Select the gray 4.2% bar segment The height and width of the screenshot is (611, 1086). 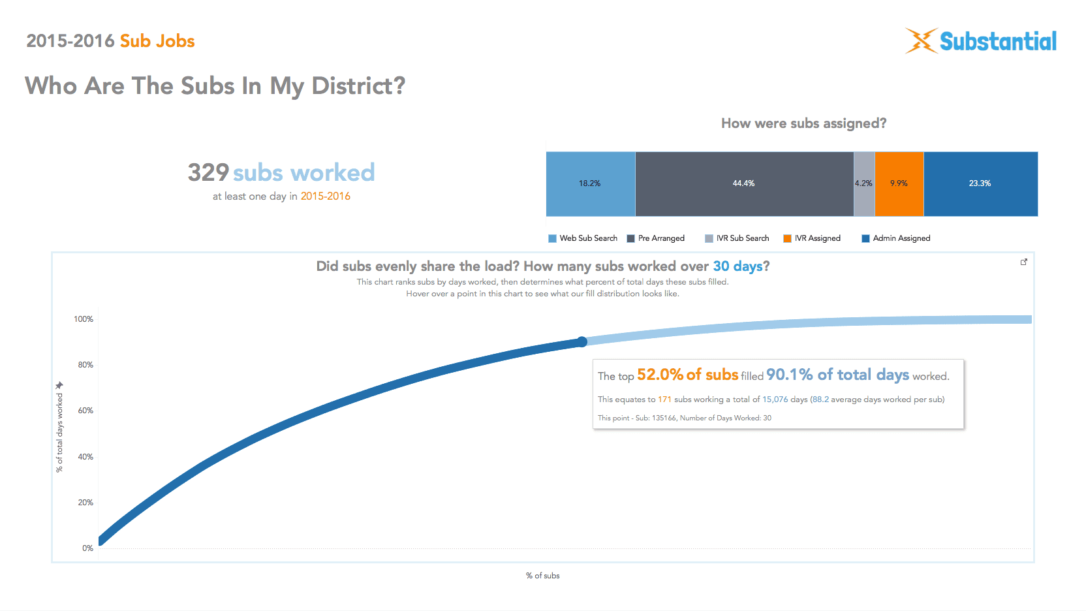pyautogui.click(x=863, y=184)
